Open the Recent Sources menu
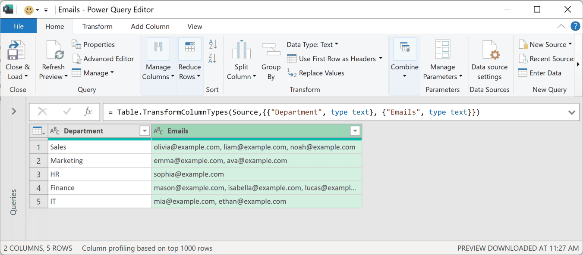The width and height of the screenshot is (583, 255). pos(546,59)
